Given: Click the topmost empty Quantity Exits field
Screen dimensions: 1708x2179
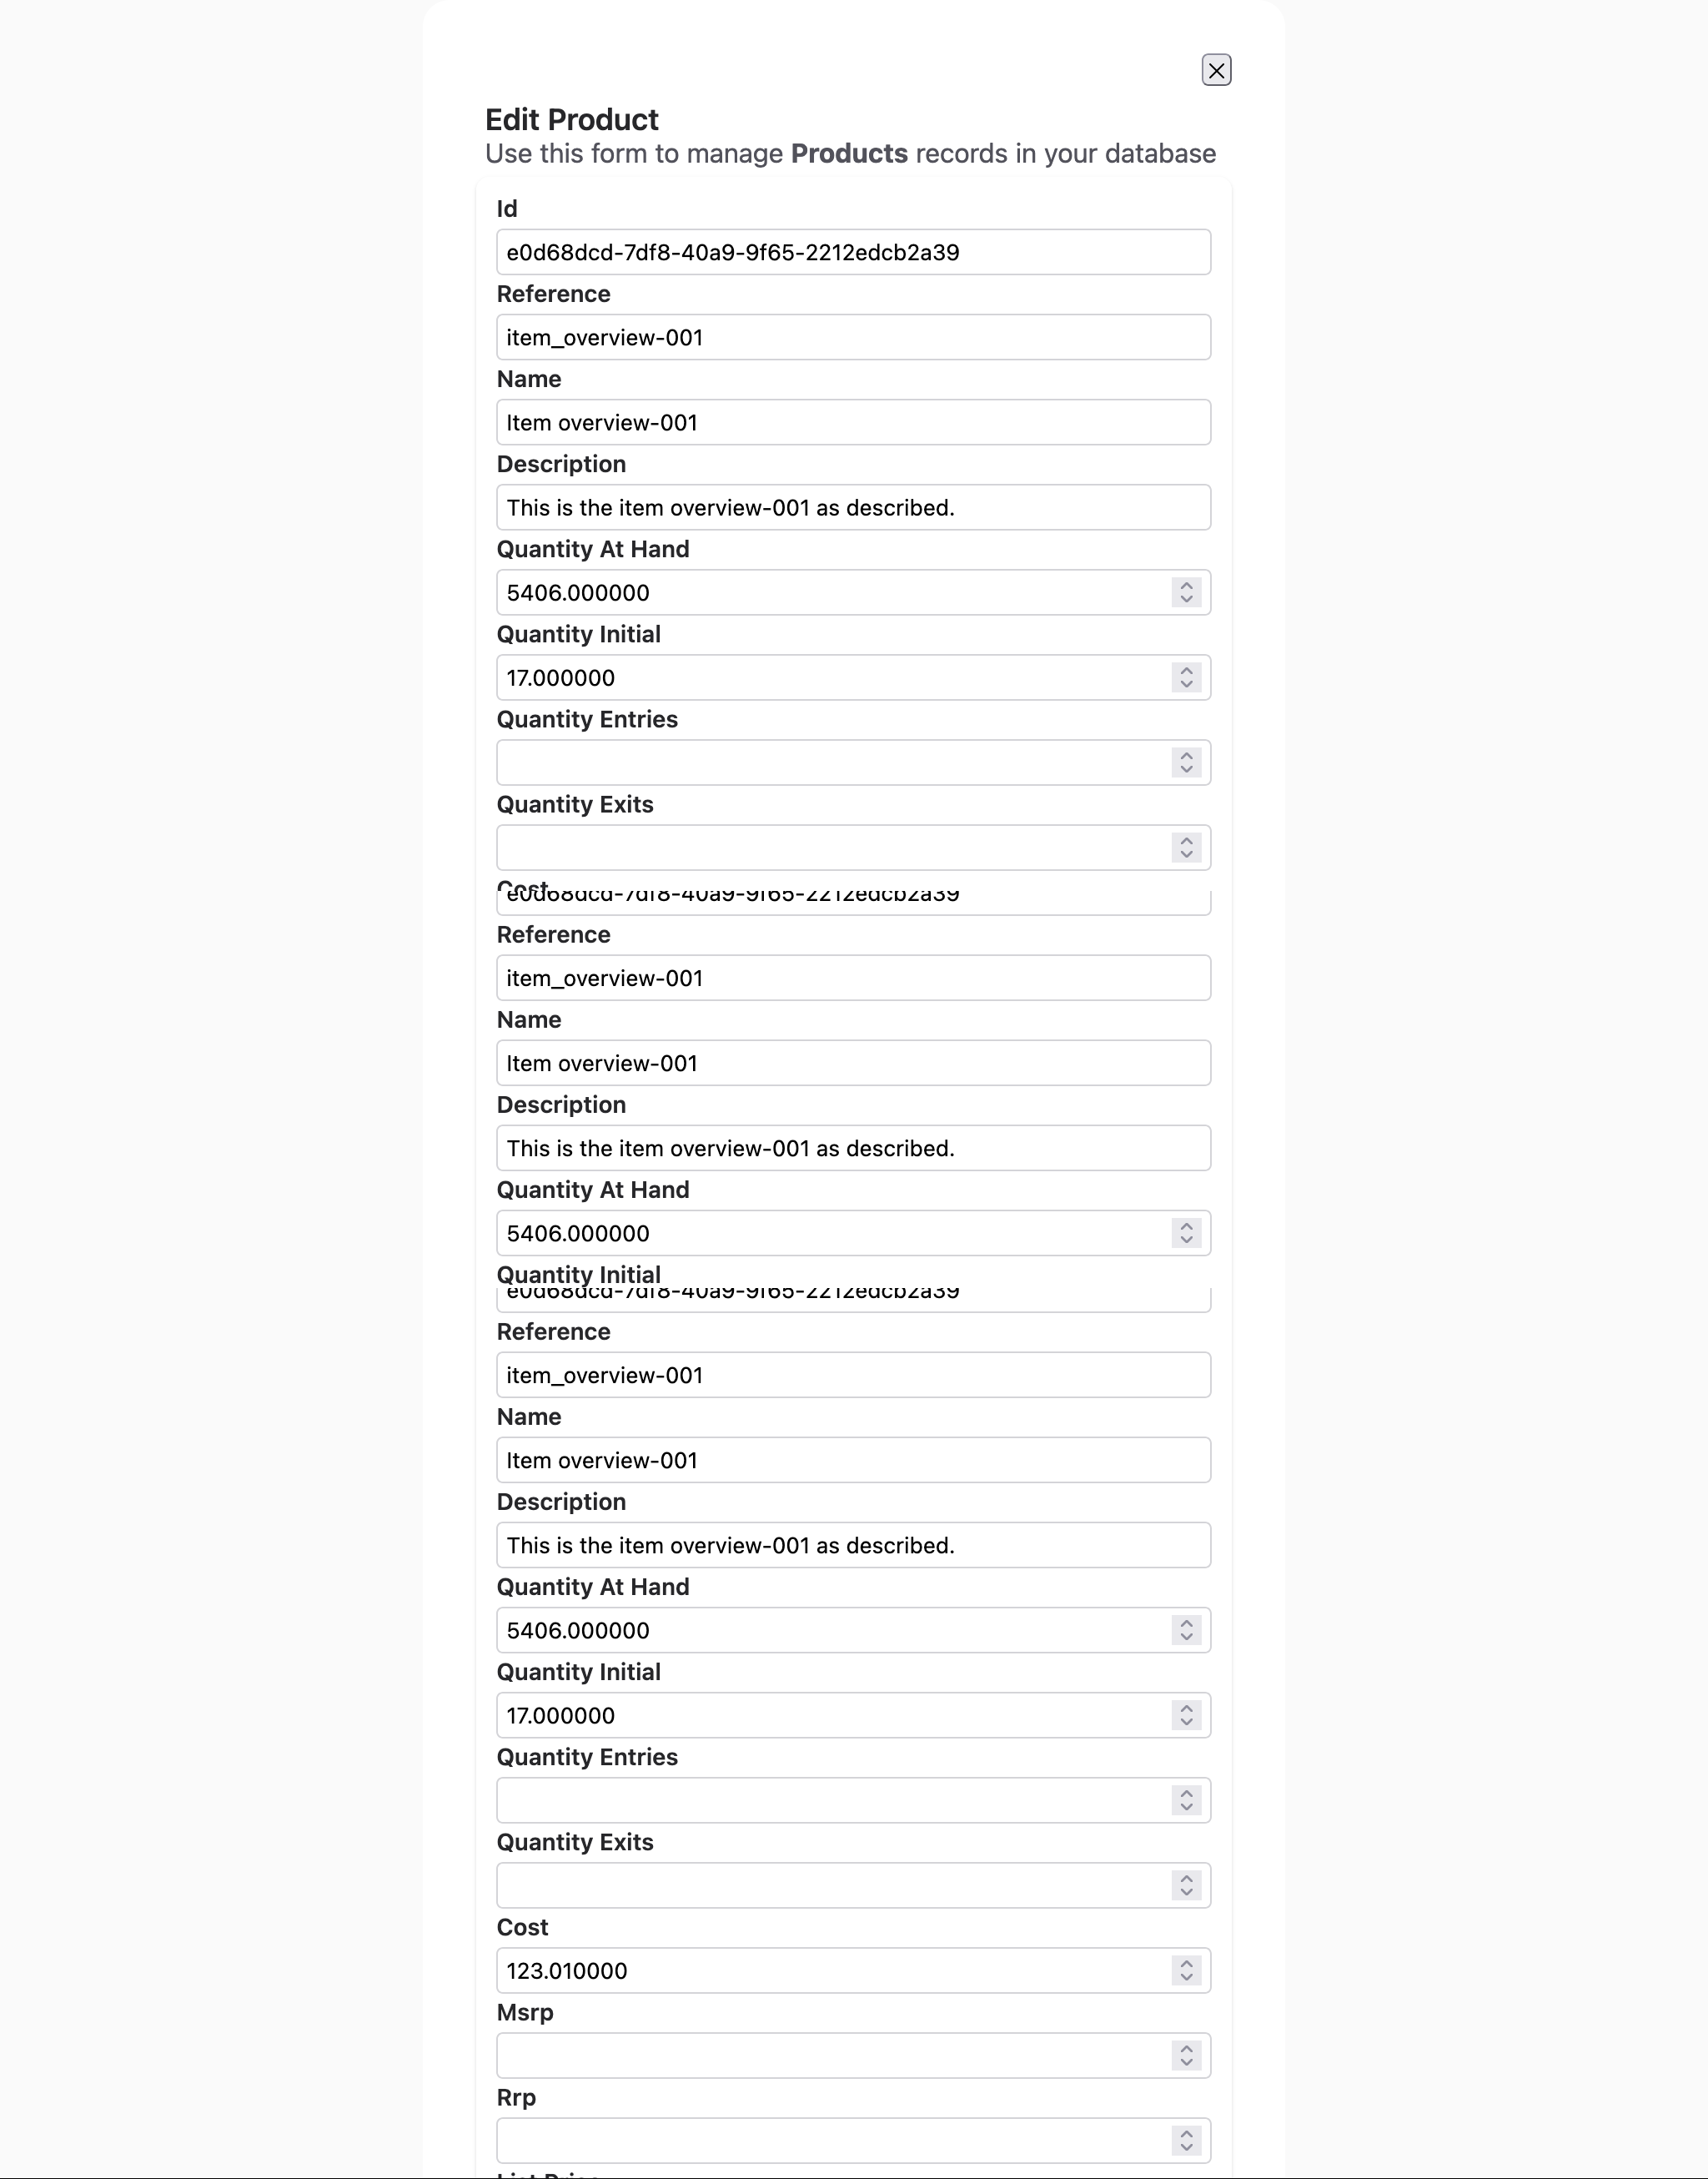Looking at the screenshot, I should click(x=830, y=847).
